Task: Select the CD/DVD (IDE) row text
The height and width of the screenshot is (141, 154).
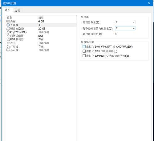Action: [x=18, y=32]
